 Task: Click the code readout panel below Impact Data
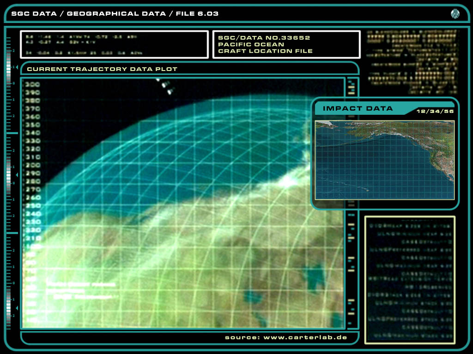point(410,280)
